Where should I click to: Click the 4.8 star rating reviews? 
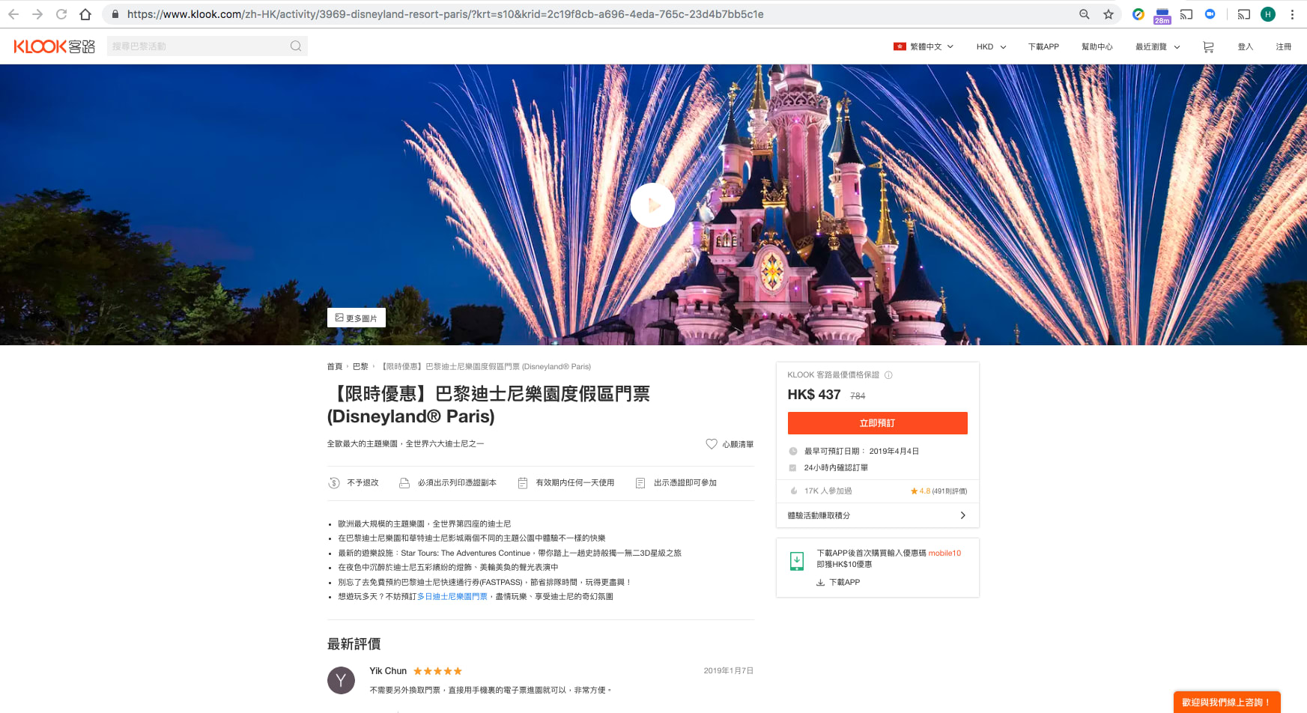(x=938, y=491)
